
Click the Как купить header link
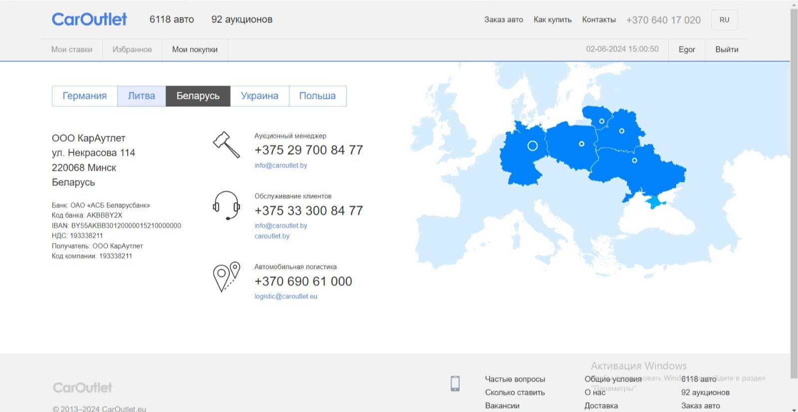(x=552, y=20)
